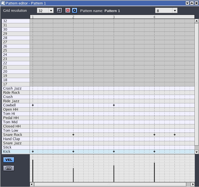Select the Closed HH instrument
199x187 pixels.
coord(15,126)
